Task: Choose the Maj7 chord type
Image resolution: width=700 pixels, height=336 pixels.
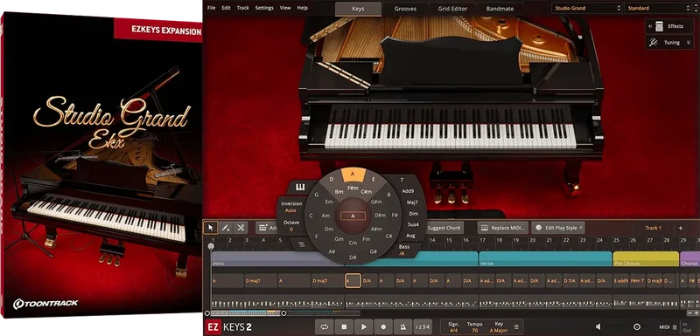Action: (412, 202)
